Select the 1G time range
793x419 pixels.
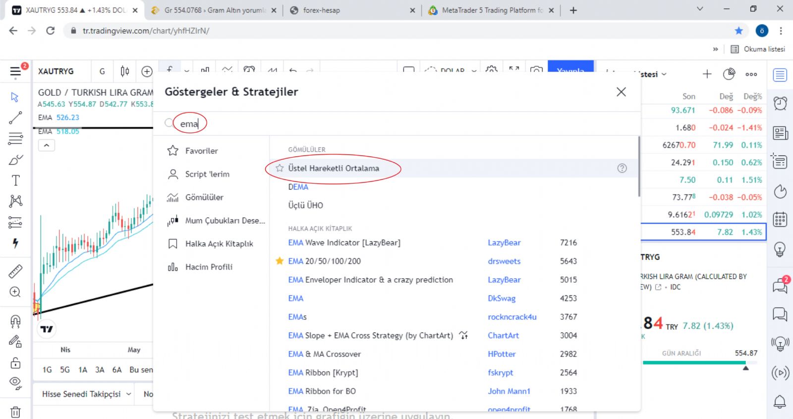[x=47, y=369]
